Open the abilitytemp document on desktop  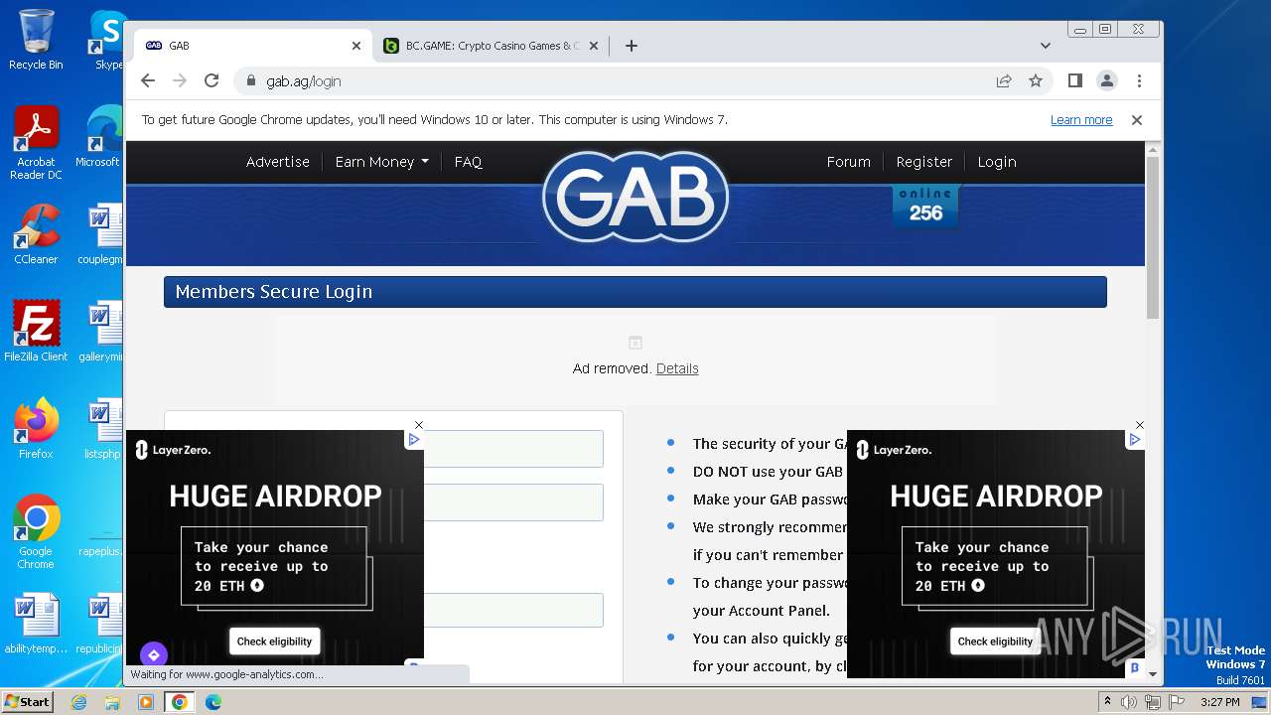click(36, 624)
